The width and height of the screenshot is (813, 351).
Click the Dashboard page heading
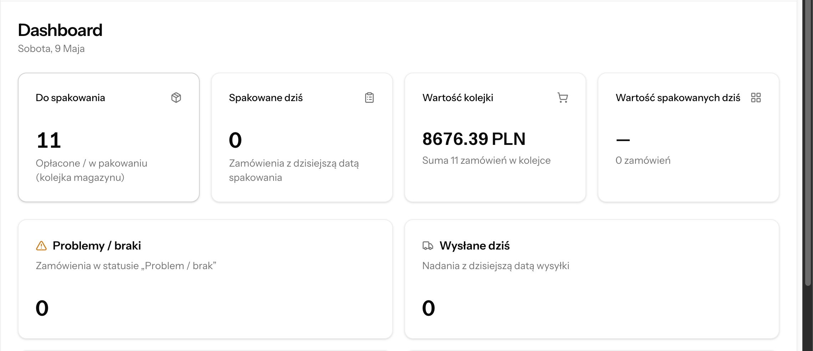click(60, 30)
